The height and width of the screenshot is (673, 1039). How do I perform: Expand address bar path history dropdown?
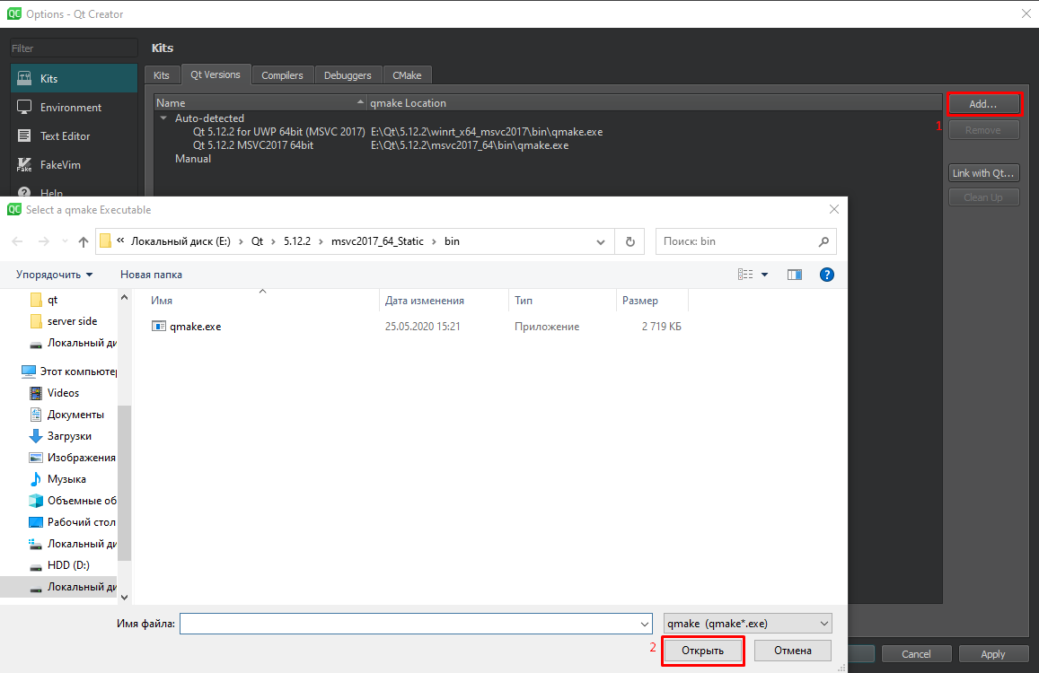point(601,241)
